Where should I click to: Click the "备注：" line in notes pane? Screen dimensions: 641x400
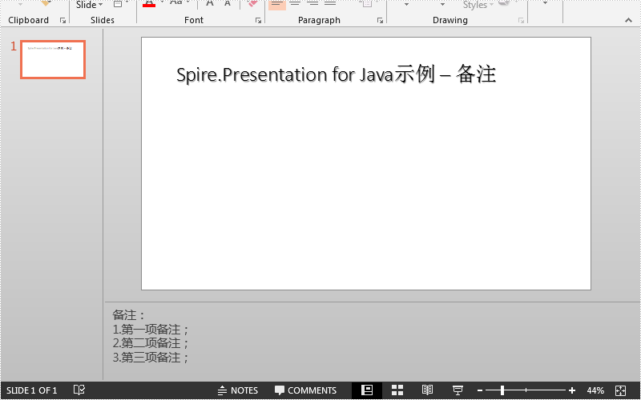click(129, 315)
